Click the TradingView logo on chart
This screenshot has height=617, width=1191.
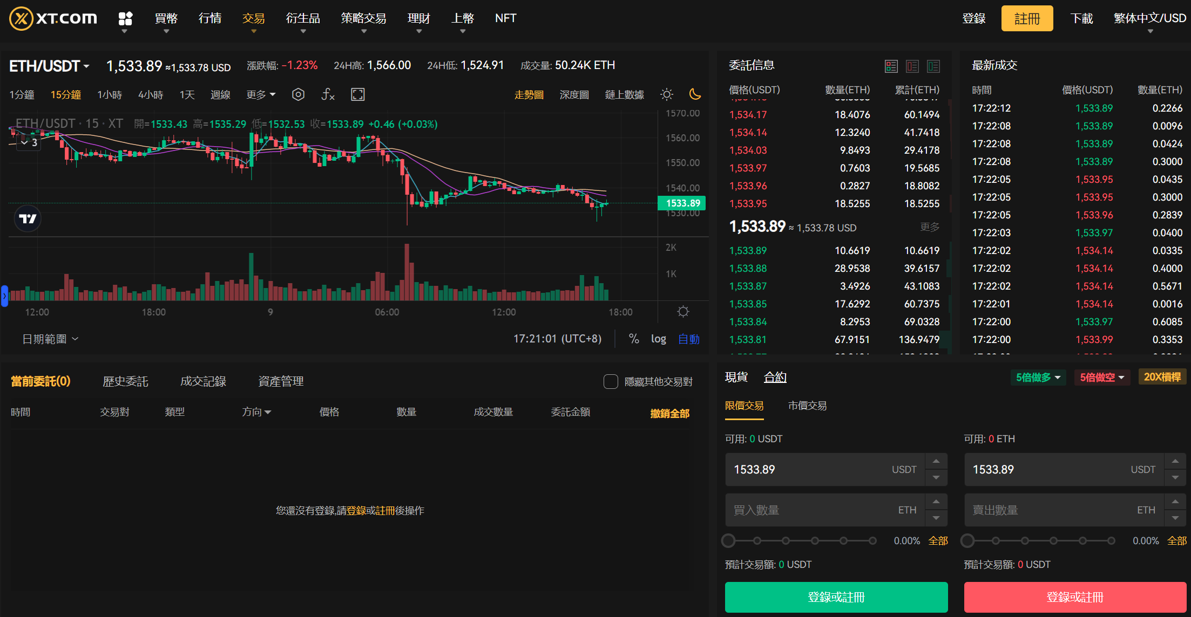tap(28, 218)
